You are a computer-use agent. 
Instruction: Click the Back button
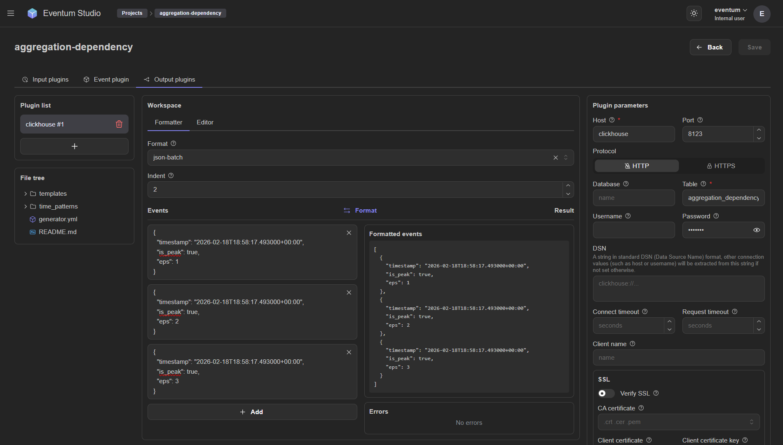click(x=710, y=47)
